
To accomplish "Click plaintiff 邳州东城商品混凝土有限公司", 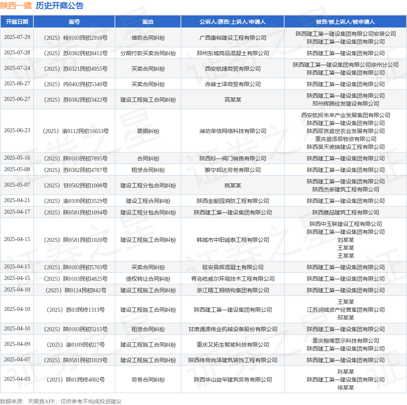I will pos(233,54).
